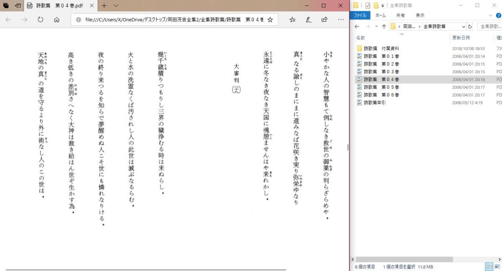Go up one folder in Explorer

384,26
